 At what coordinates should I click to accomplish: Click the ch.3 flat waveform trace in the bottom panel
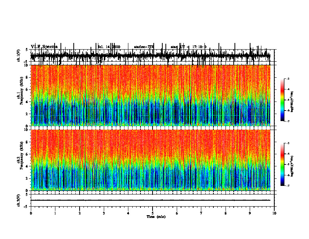point(150,200)
